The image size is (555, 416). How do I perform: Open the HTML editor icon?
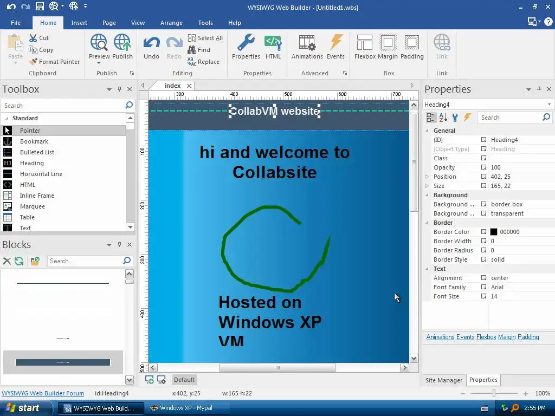273,42
